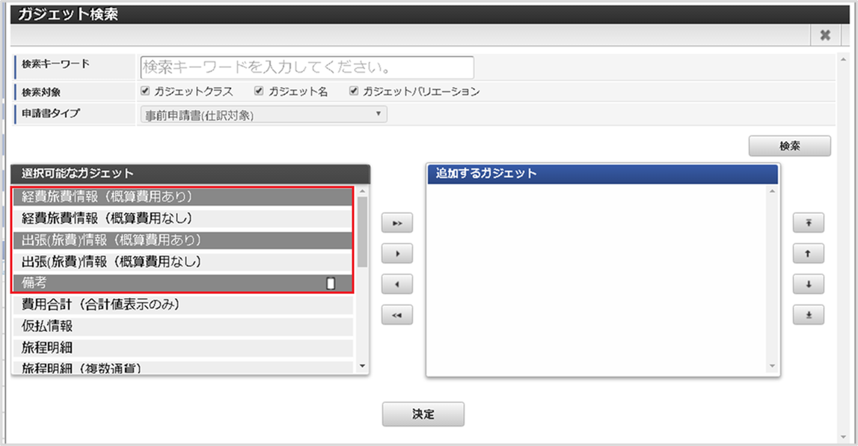858x446 pixels.
Task: Remove all gadgets from the added list
Action: point(396,314)
